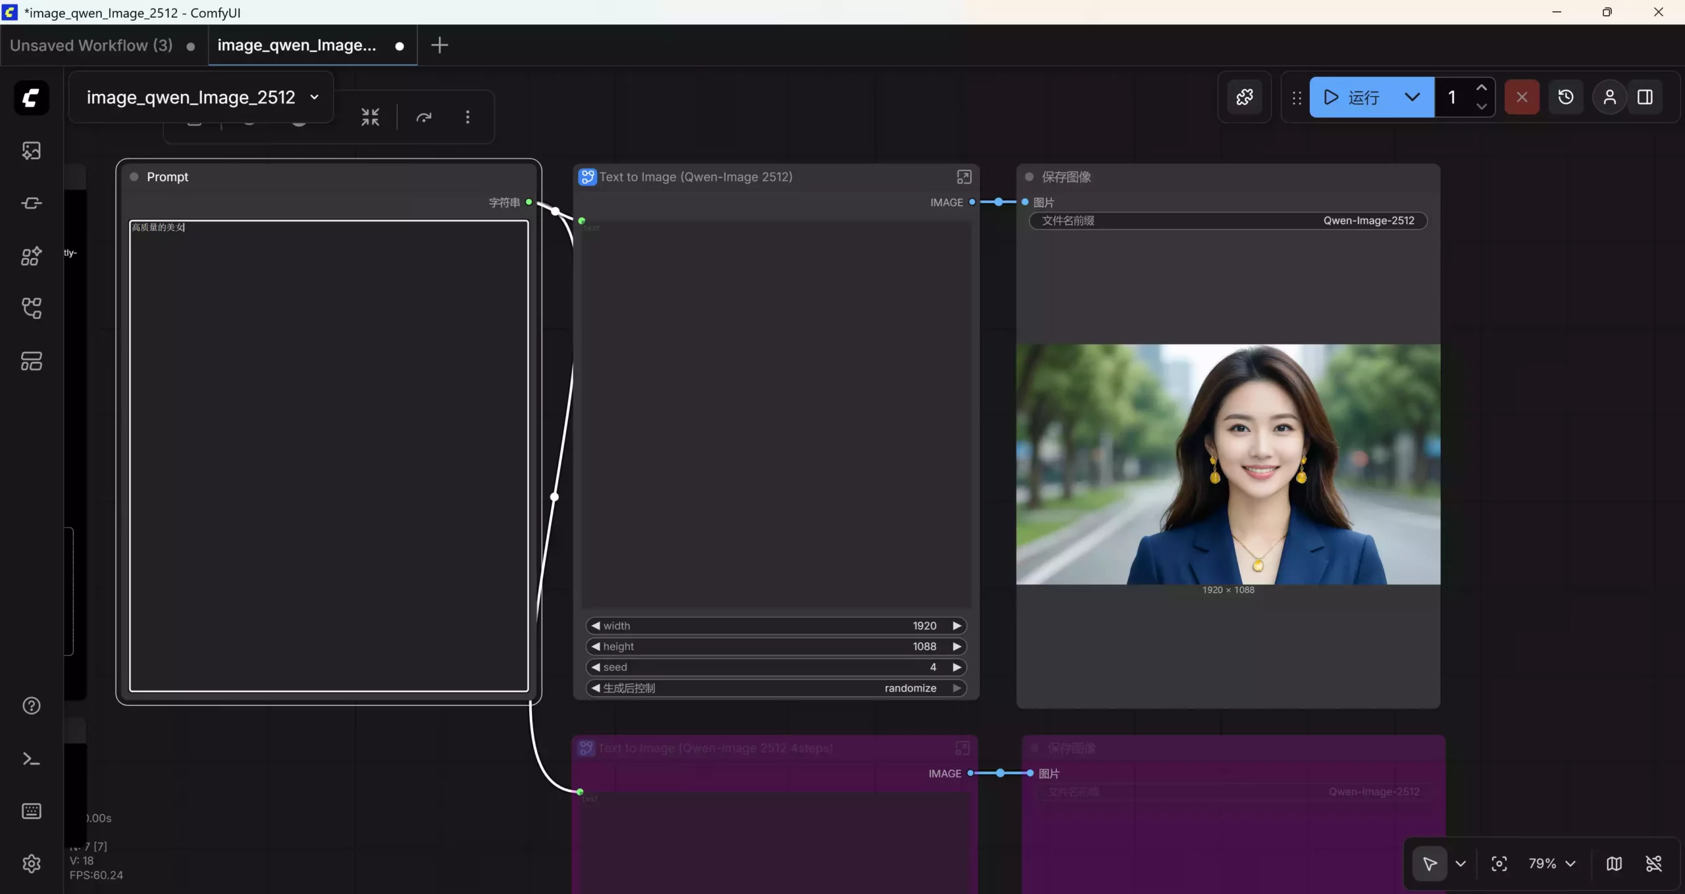Collapse the Prompt node via its header dot

[x=134, y=176]
